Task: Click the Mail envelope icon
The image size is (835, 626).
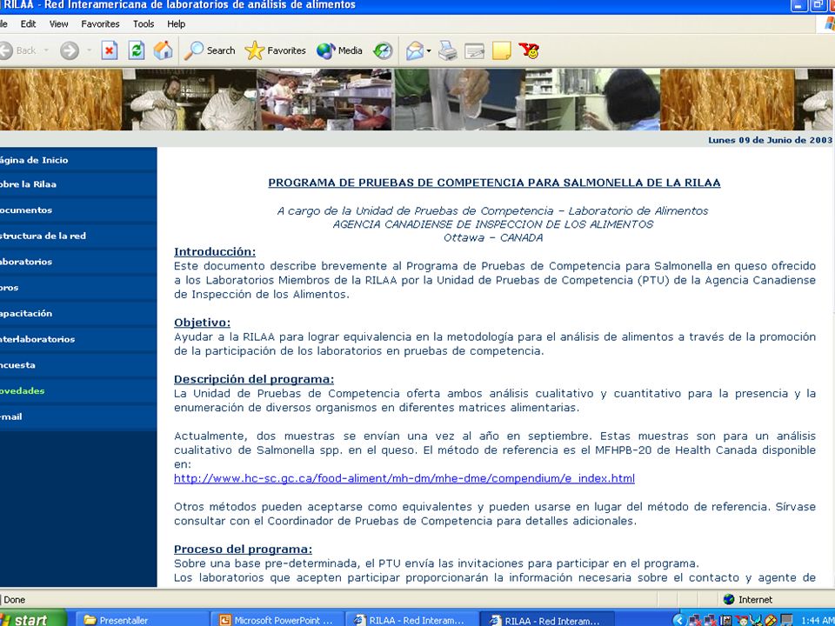Action: pos(414,51)
